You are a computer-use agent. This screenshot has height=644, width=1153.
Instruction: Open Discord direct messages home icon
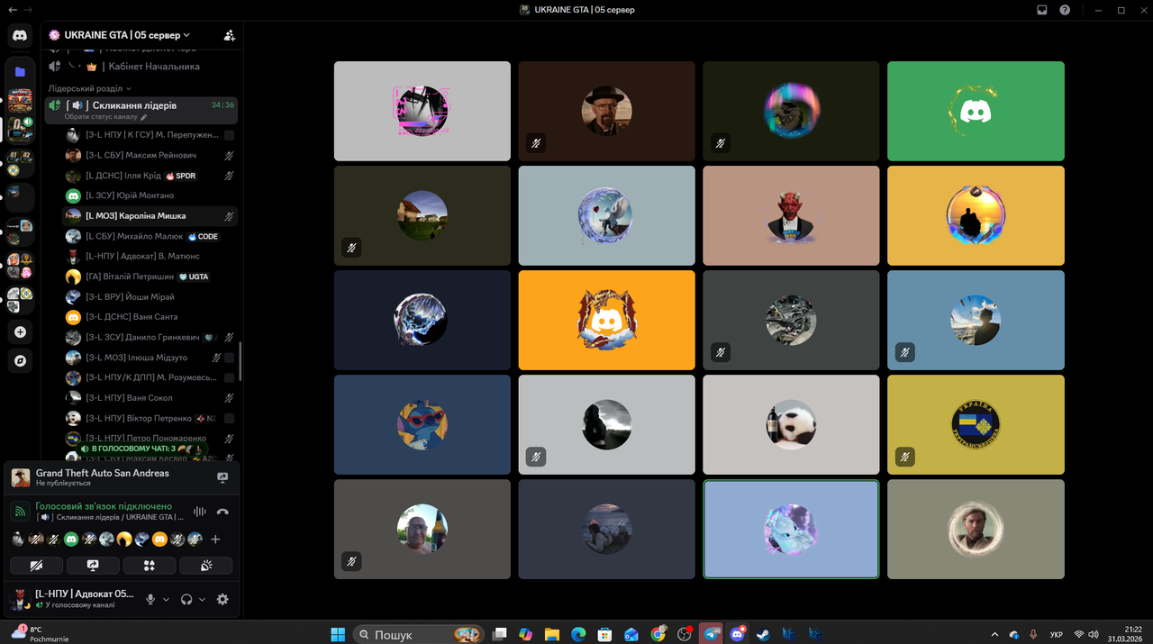click(20, 36)
